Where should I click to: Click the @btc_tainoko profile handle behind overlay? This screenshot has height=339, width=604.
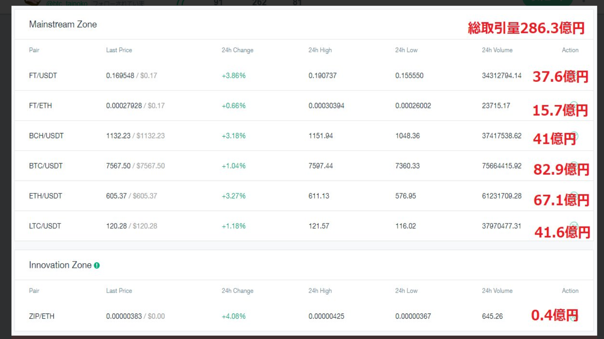67,3
